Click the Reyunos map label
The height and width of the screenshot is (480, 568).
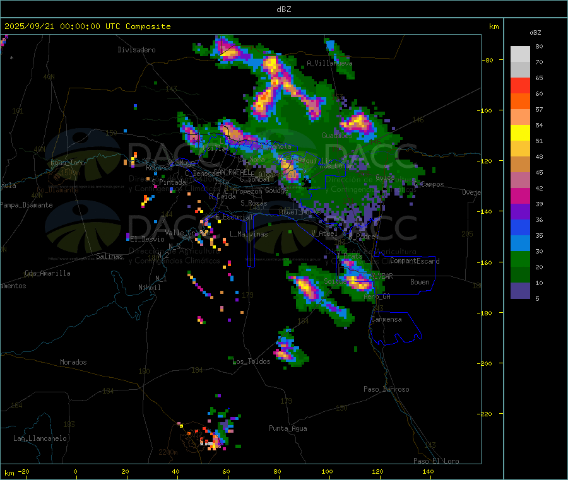tap(159, 168)
